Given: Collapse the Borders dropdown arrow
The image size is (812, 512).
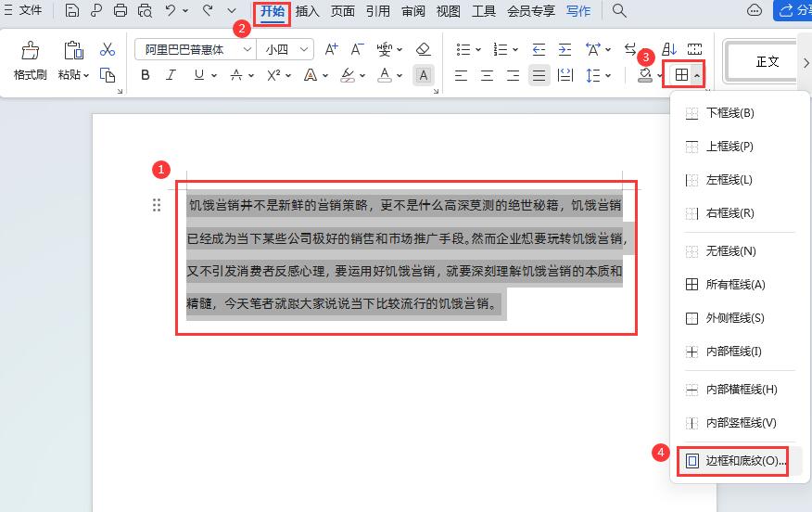Looking at the screenshot, I should pos(697,76).
